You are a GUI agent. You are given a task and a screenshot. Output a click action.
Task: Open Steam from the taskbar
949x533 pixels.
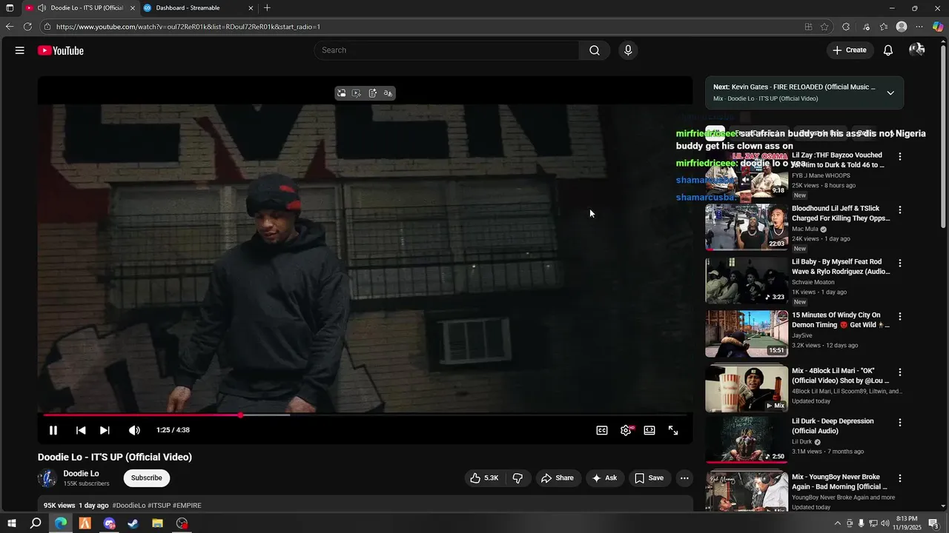tap(133, 523)
